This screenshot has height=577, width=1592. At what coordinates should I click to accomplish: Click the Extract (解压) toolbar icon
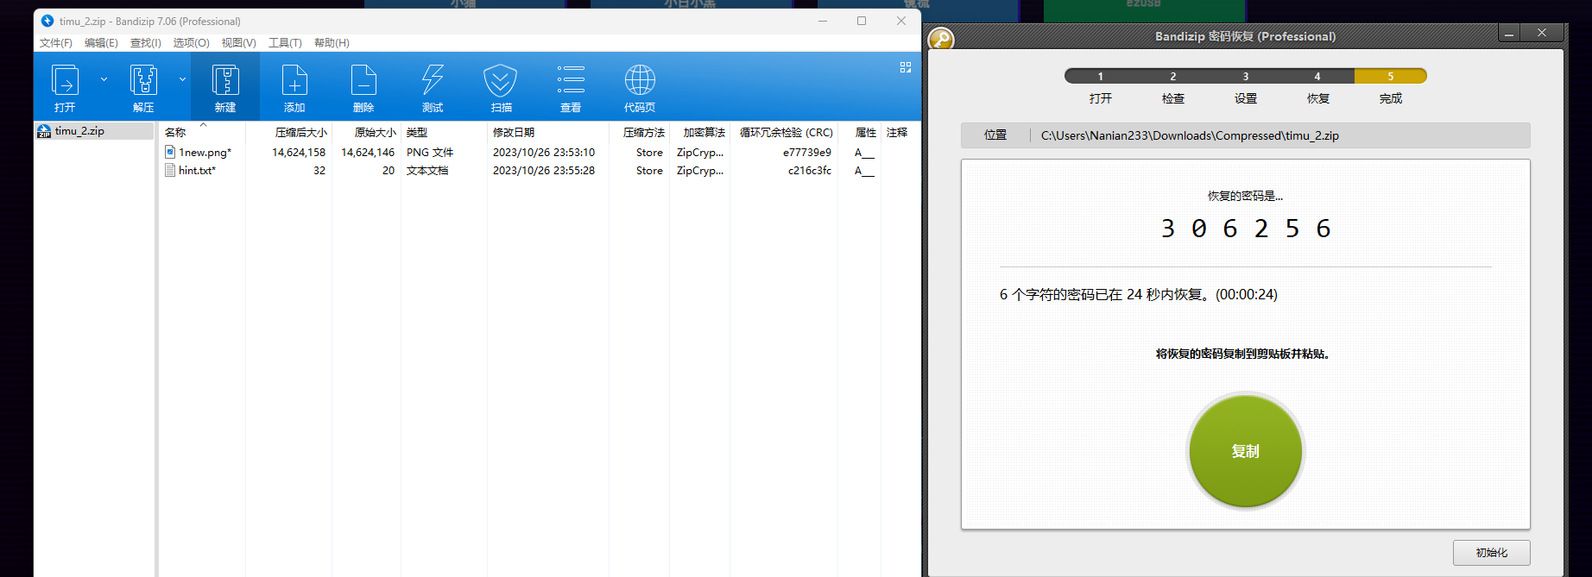pos(143,80)
